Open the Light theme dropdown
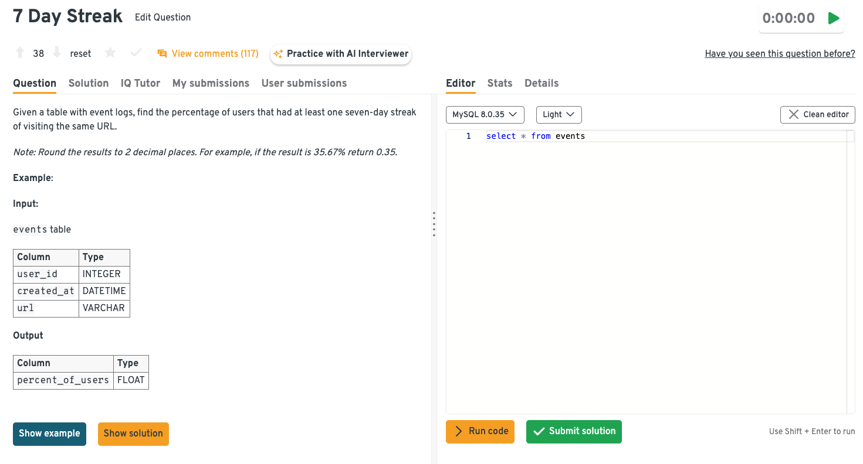 click(x=559, y=115)
